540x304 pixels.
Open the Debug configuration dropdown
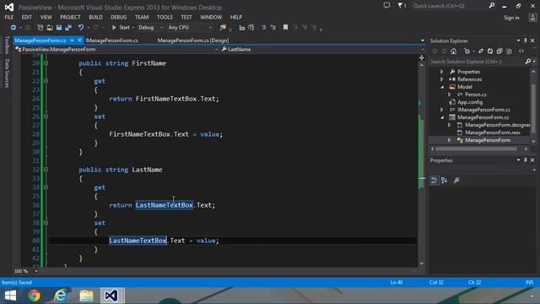150,28
